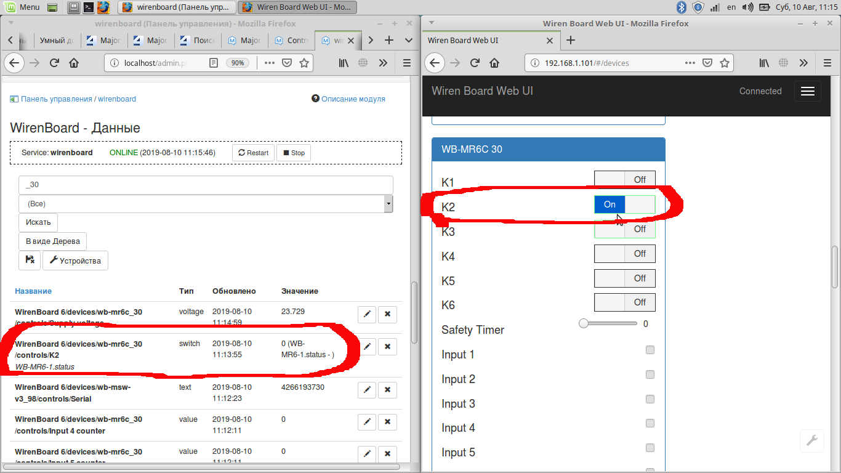Viewport: 841px width, 473px height.
Task: Open the Bluetooth tray icon
Action: [682, 7]
